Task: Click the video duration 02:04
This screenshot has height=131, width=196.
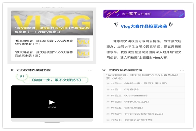Action: pos(52,107)
